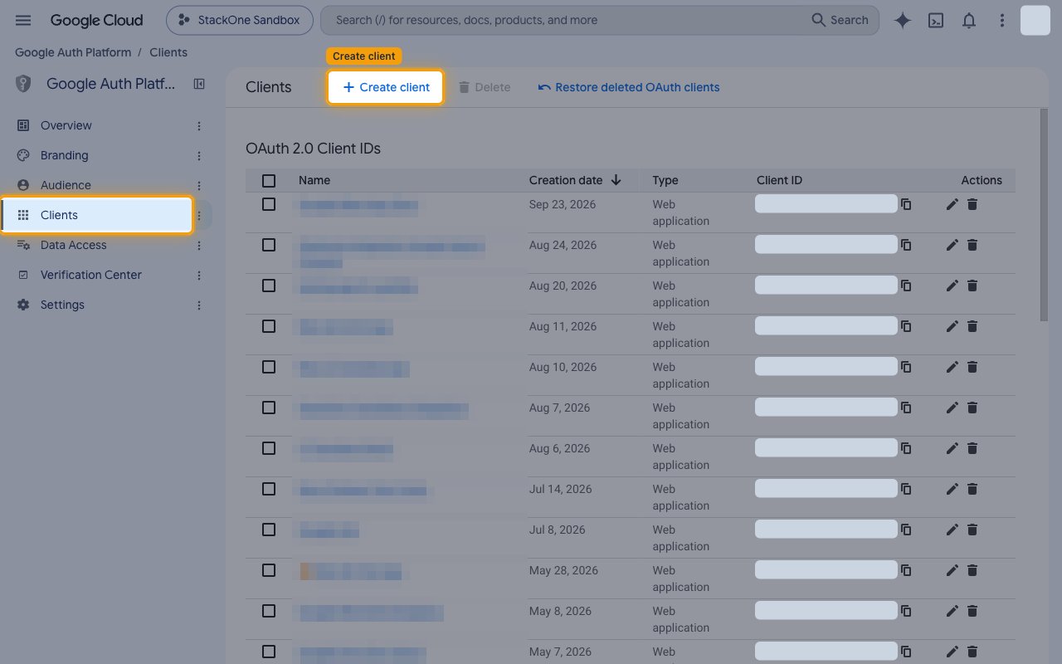Open more options next to Audience
This screenshot has height=664, width=1062.
tap(199, 185)
